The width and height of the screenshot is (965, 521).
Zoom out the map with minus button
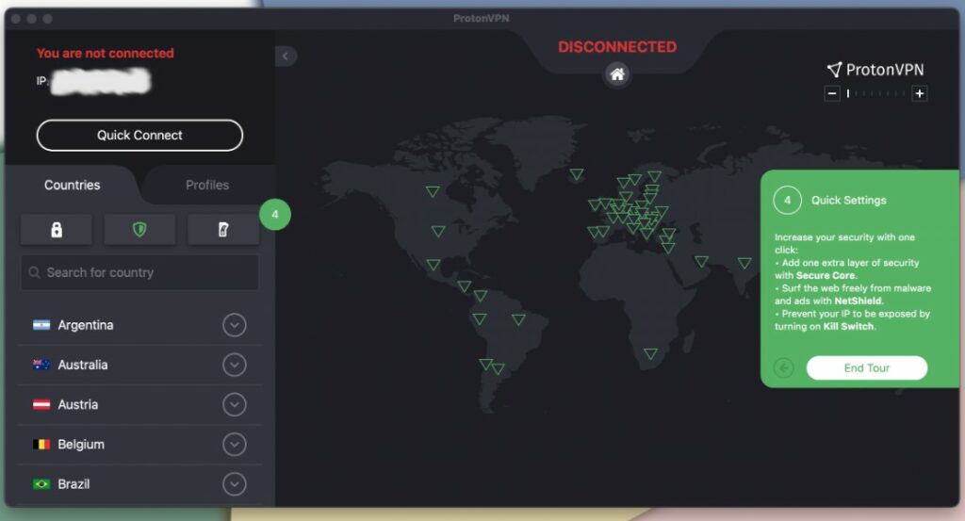tap(832, 93)
